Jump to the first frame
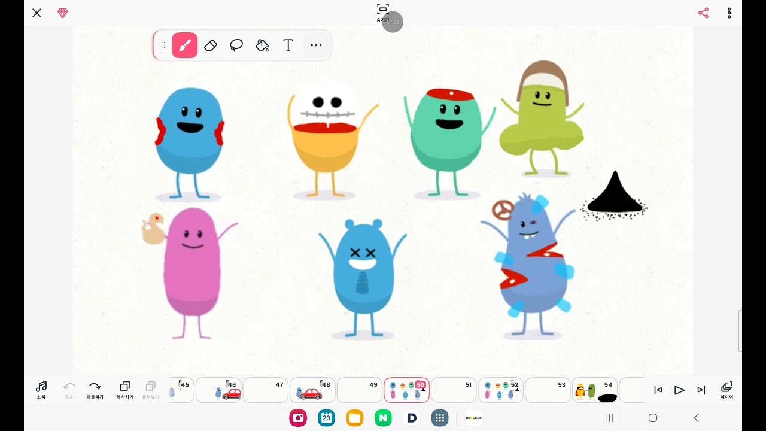Screen dimensions: 766x431 [658, 390]
